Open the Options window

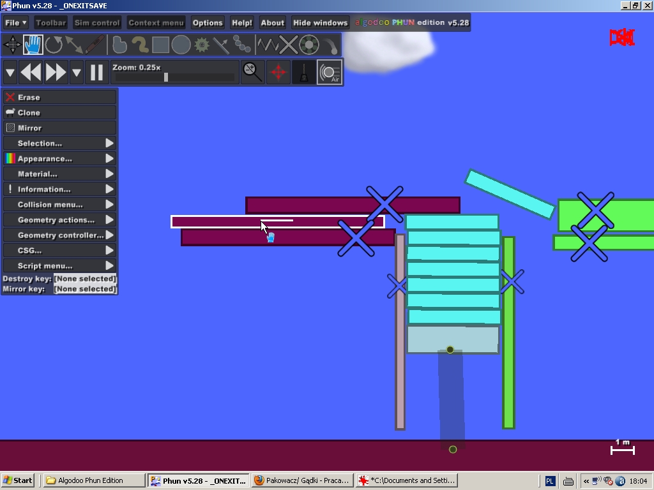coord(208,22)
